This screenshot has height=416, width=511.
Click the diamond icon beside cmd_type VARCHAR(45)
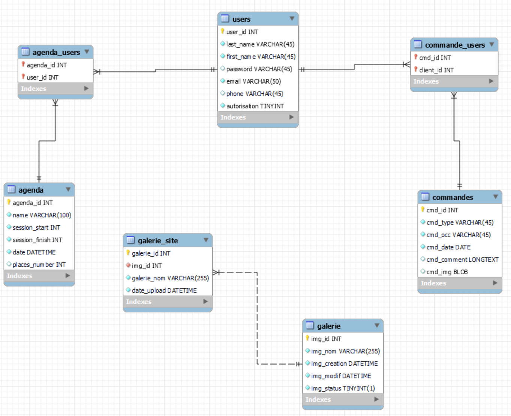(423, 222)
